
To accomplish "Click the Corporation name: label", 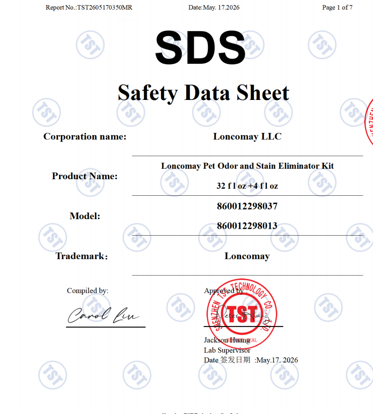I will (85, 137).
